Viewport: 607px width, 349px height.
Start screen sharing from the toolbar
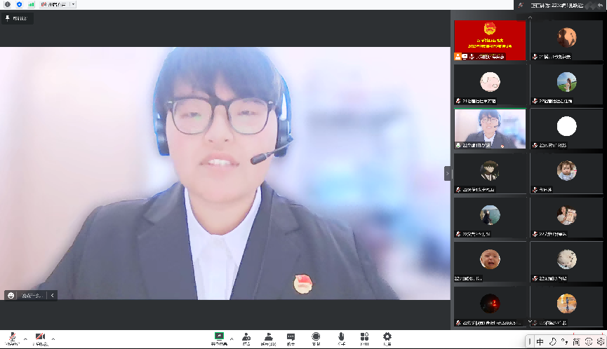click(219, 338)
